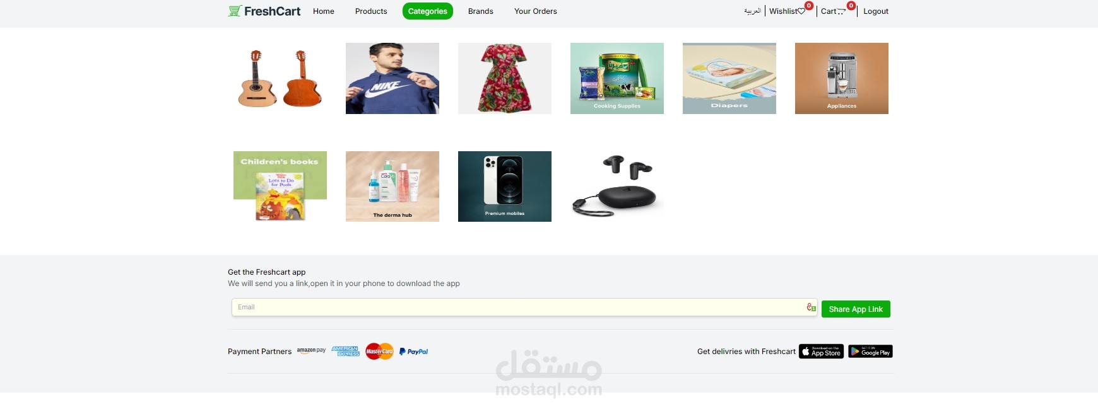Click the Share App Link button

[x=856, y=309]
